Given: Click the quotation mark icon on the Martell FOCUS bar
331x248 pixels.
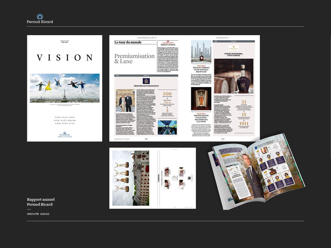Looking at the screenshot, I should click(x=117, y=76).
